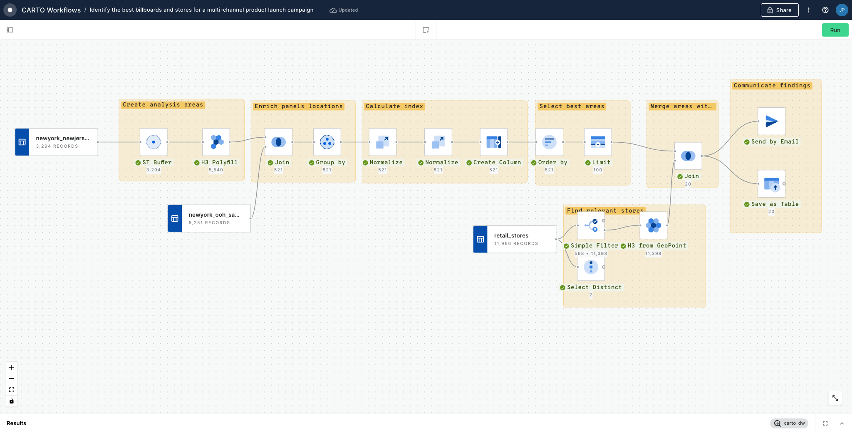This screenshot has height=433, width=852.
Task: Click the Select Distinct node icon
Action: pos(591,267)
